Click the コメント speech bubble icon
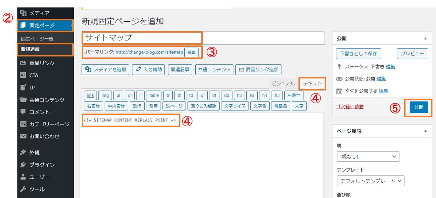The image size is (436, 198). pyautogui.click(x=23, y=112)
